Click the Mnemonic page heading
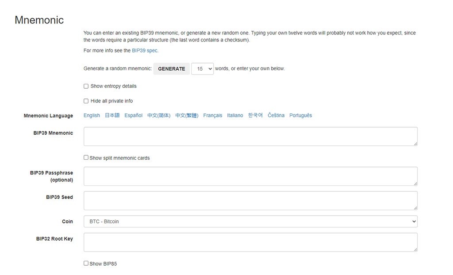Viewport: 453px width, 275px height. pyautogui.click(x=39, y=20)
